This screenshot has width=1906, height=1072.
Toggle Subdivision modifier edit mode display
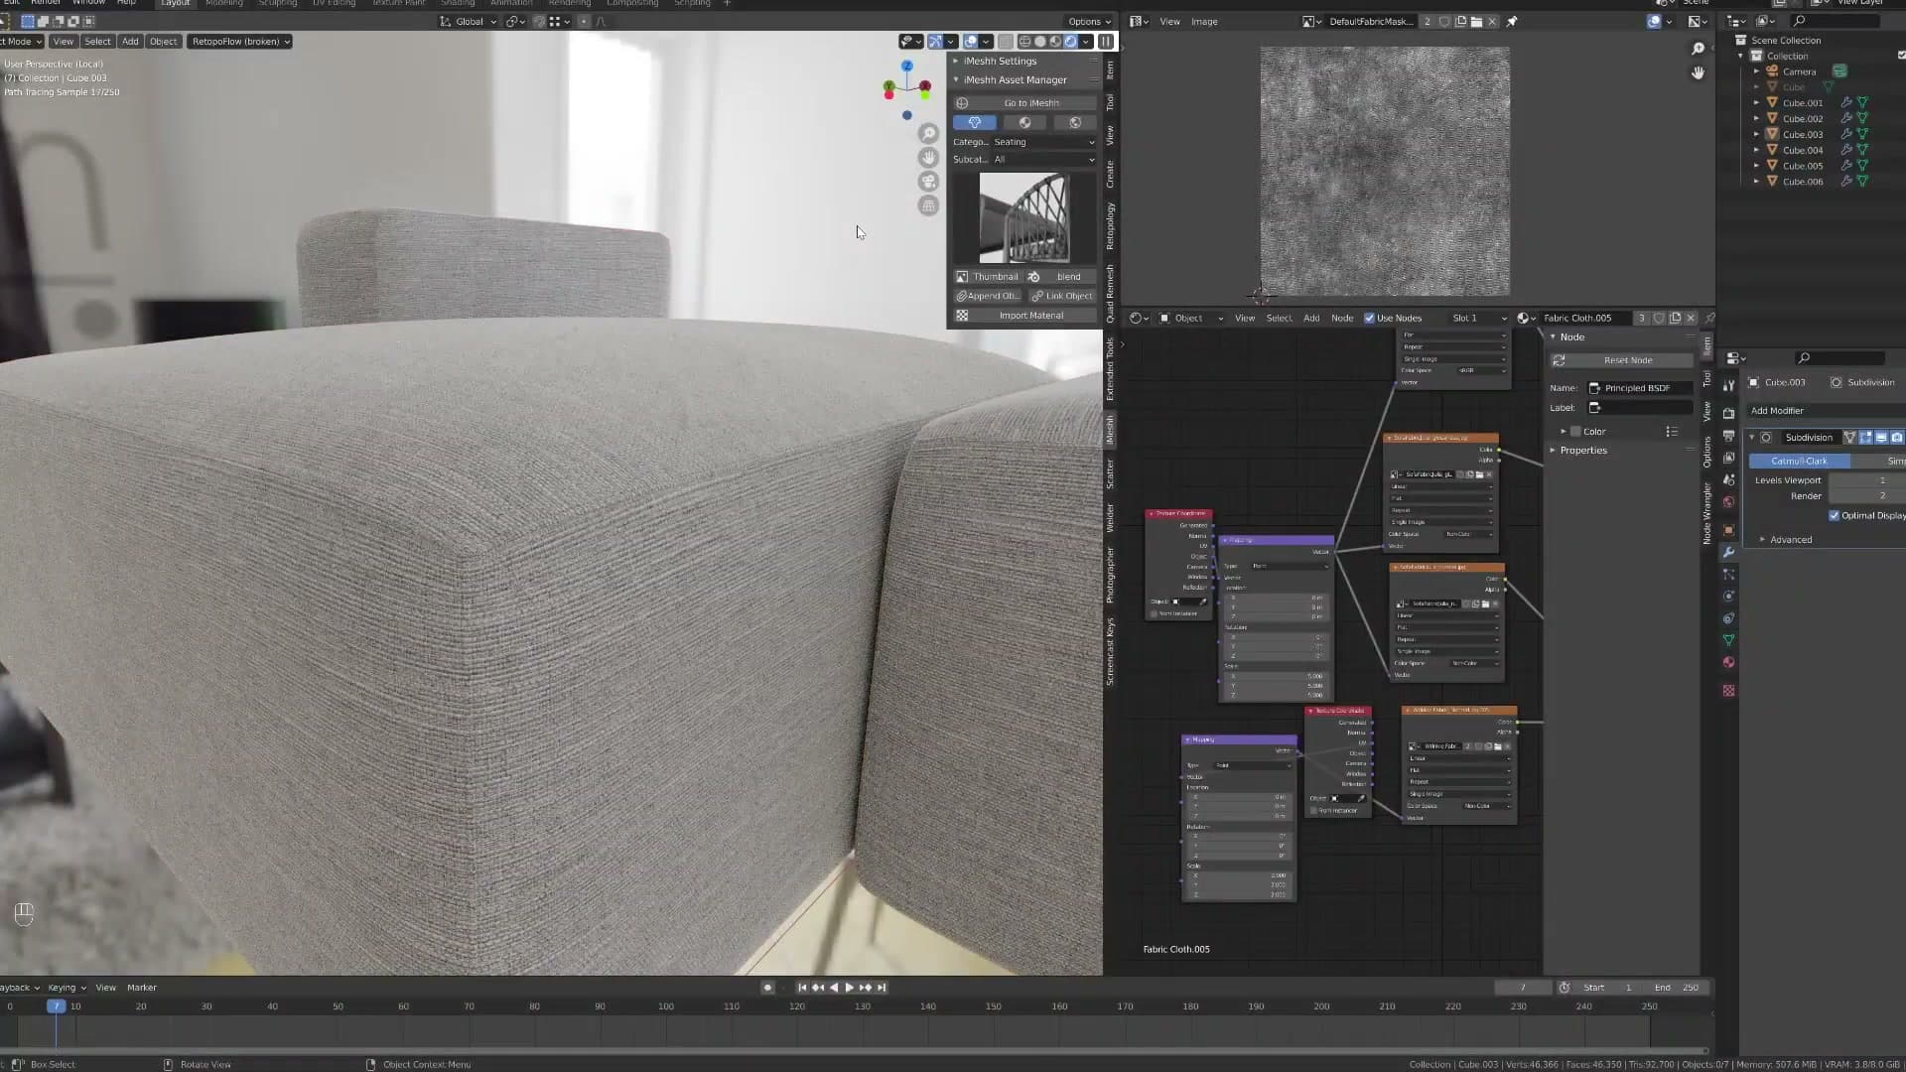(x=1865, y=438)
